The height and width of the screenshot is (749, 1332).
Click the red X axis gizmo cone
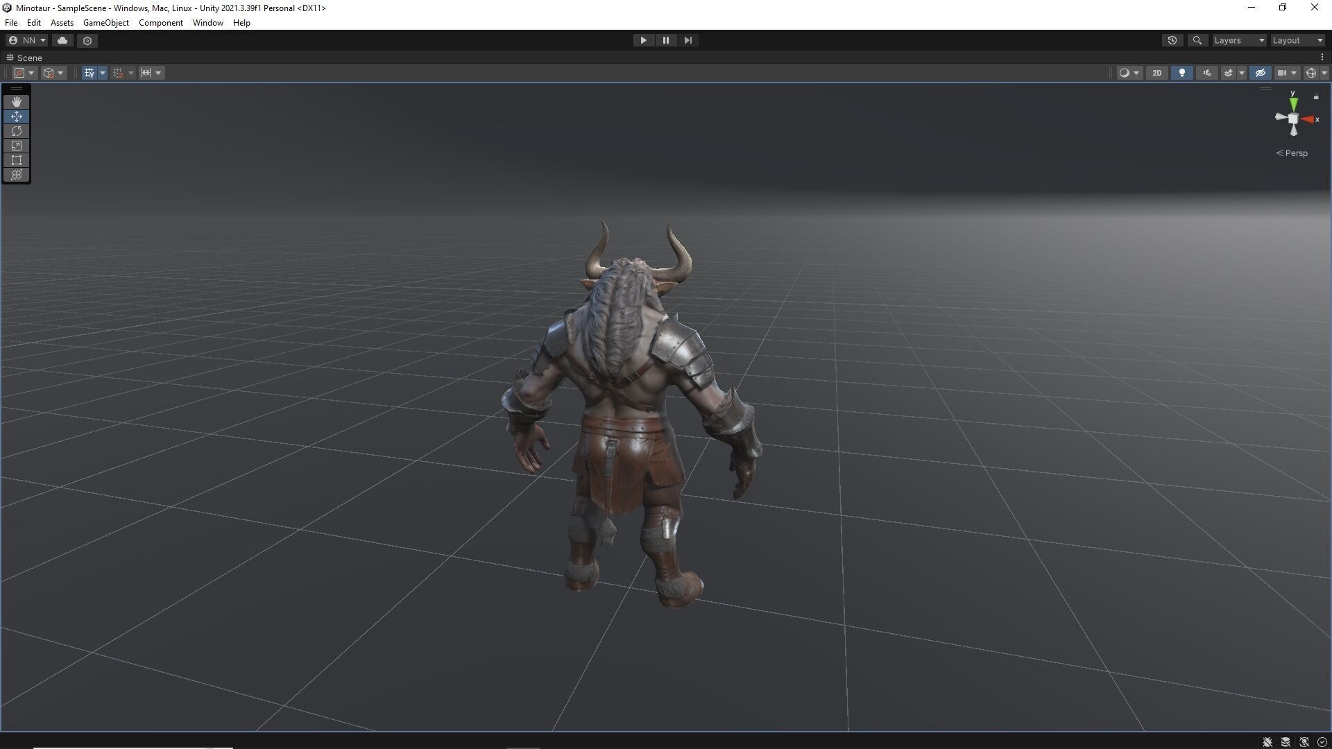(1308, 119)
